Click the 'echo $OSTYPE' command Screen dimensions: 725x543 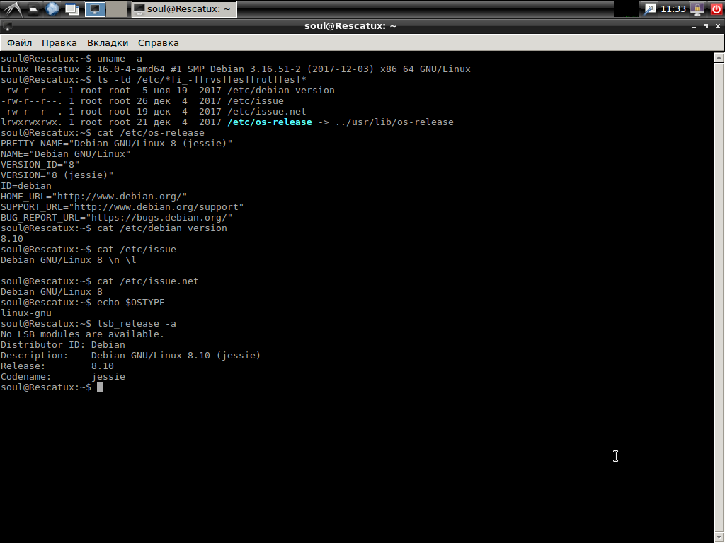(x=131, y=303)
